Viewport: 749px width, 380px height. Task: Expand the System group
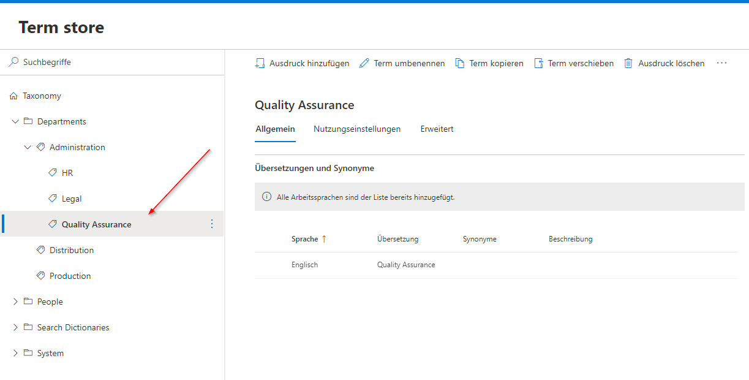click(x=15, y=354)
